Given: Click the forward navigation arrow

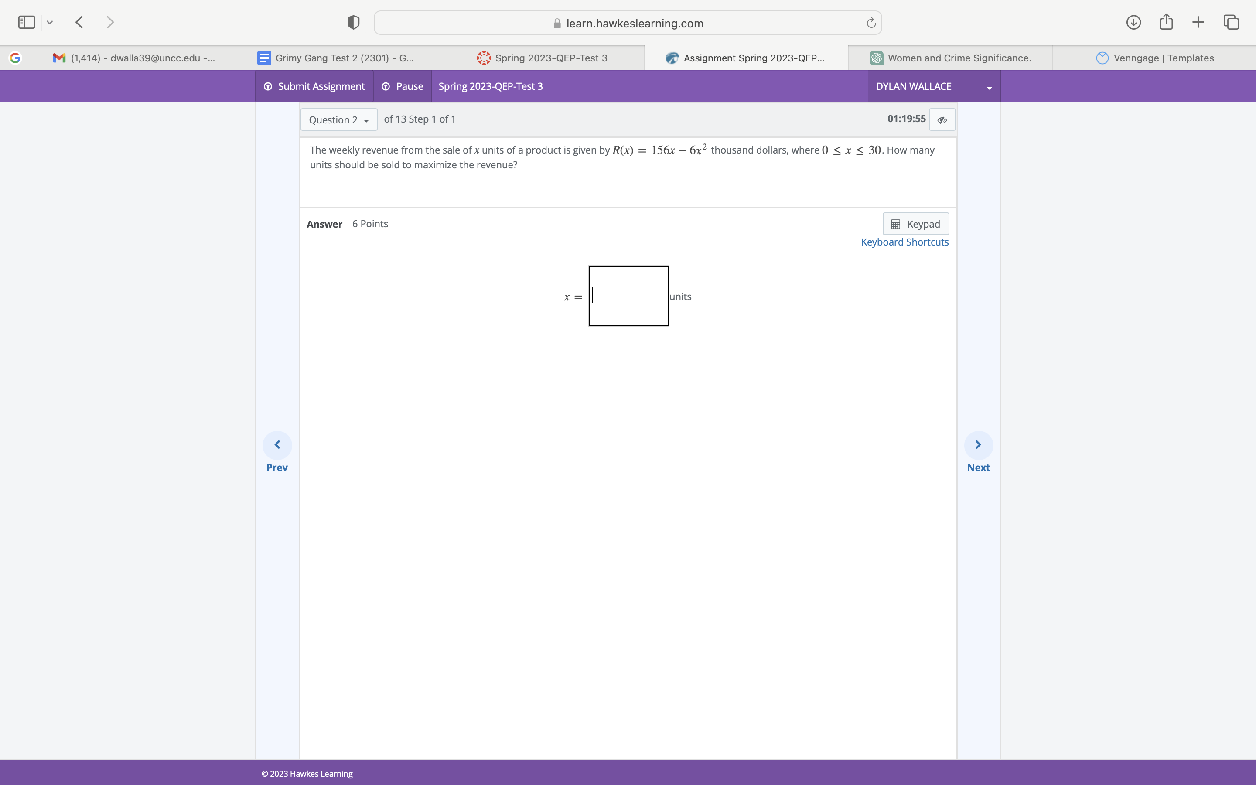Looking at the screenshot, I should point(110,22).
